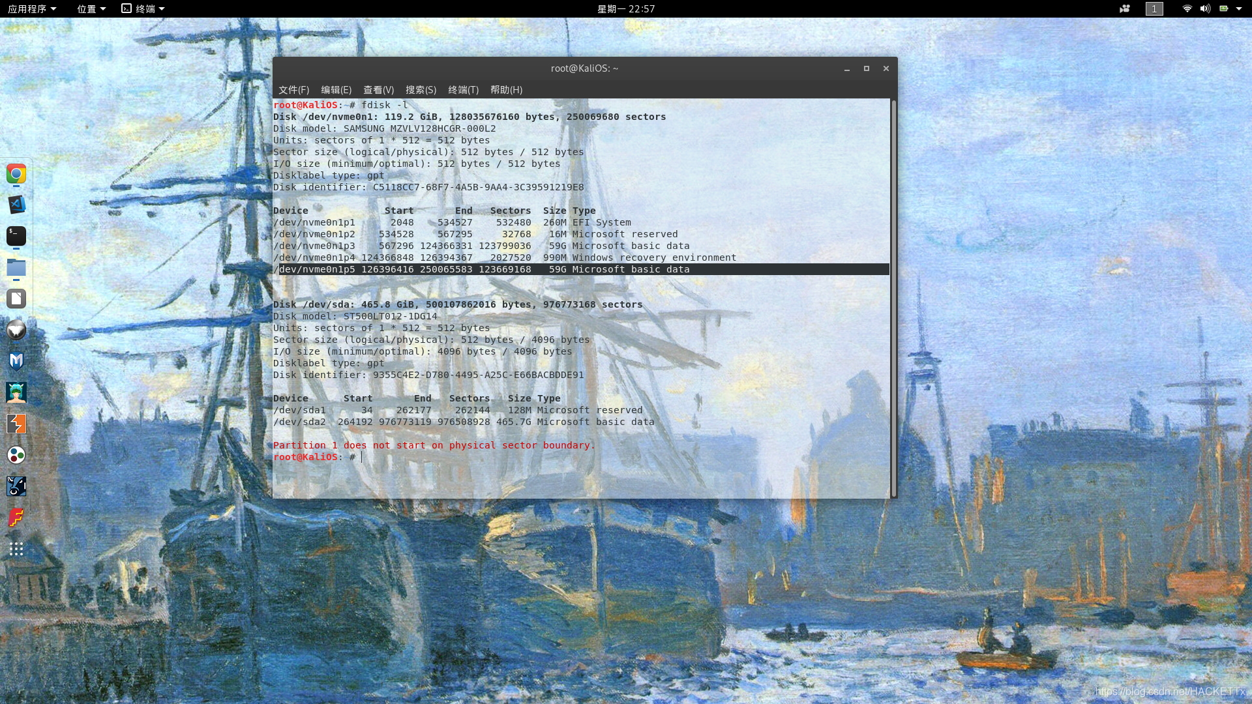Click the clock showing 星期一 22:57
The image size is (1252, 704).
click(625, 8)
